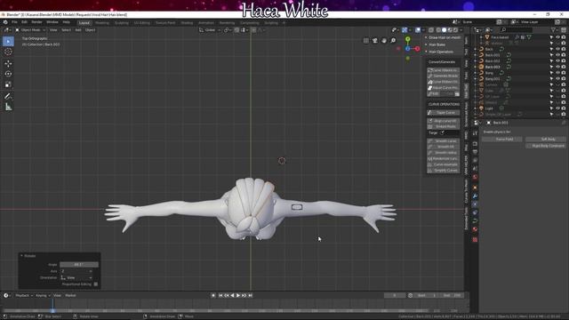The image size is (569, 320).
Task: Toggle visibility eye for Back.003
Action: 557,67
